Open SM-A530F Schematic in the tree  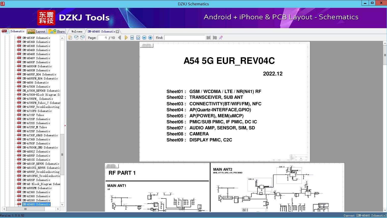(x=36, y=38)
